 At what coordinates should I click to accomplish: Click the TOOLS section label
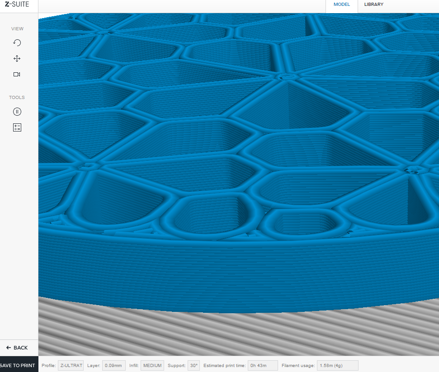17,98
